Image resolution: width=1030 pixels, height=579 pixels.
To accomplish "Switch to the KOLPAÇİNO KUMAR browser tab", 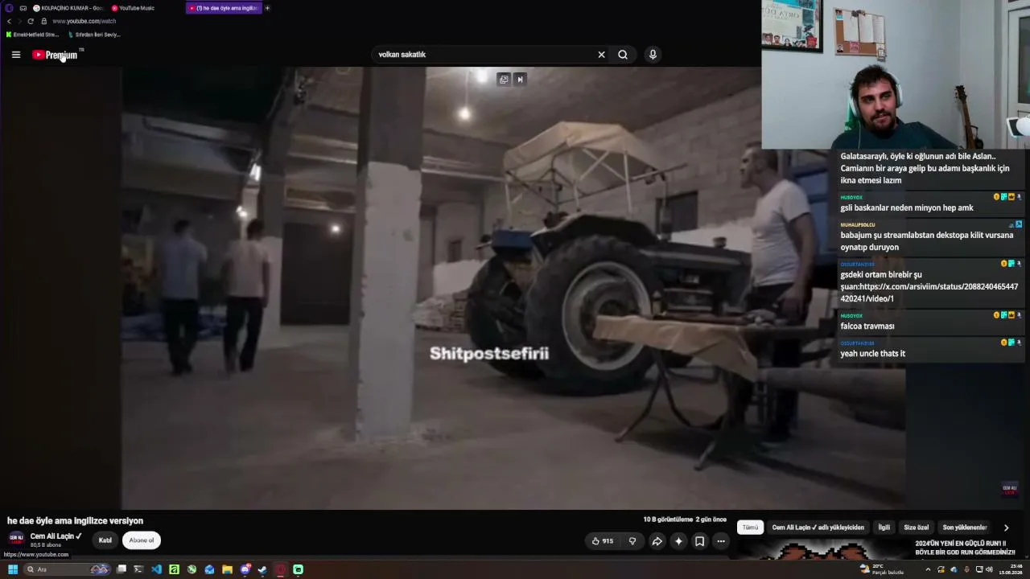I will pyautogui.click(x=68, y=8).
